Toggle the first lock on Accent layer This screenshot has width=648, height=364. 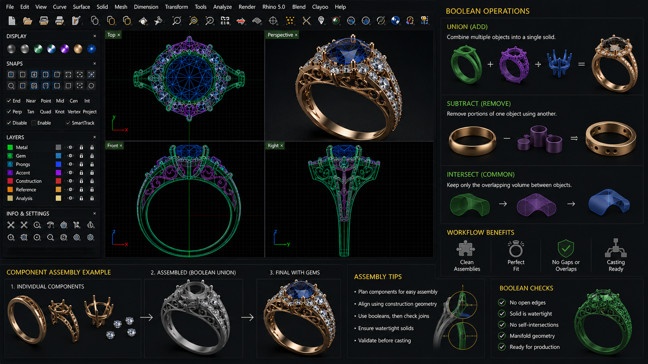tap(81, 173)
